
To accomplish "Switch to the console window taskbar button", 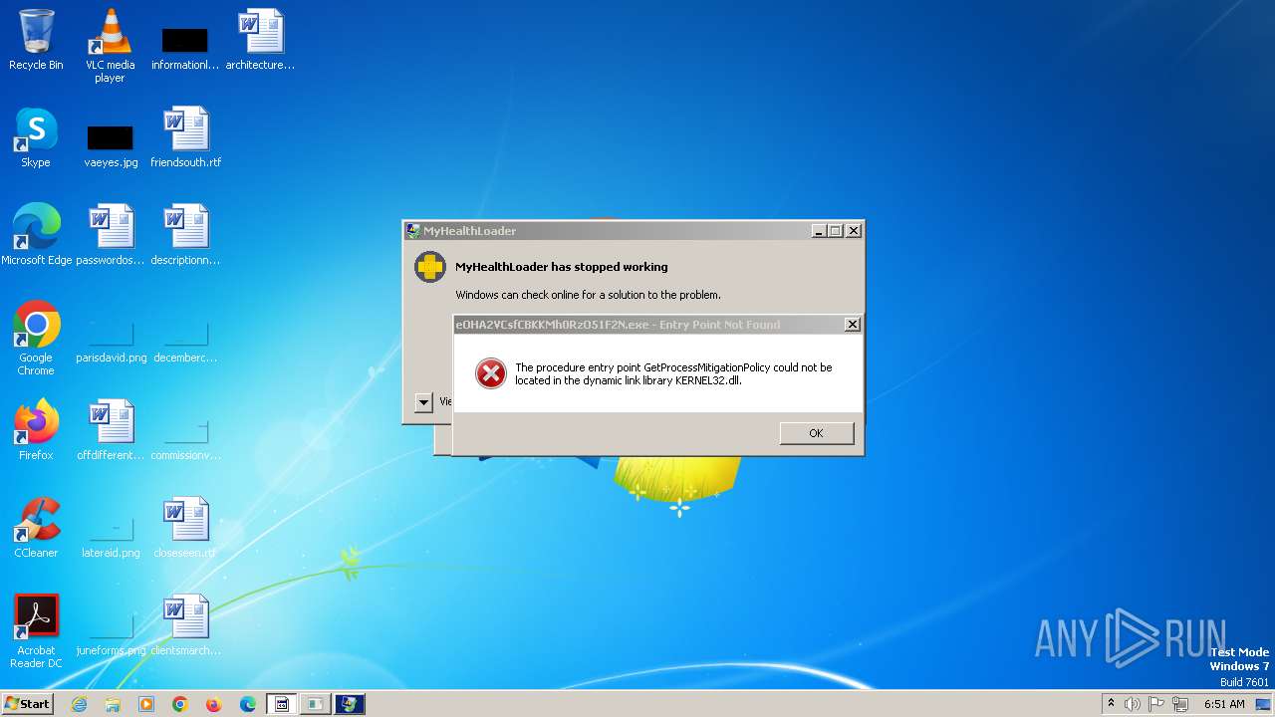I will (282, 704).
